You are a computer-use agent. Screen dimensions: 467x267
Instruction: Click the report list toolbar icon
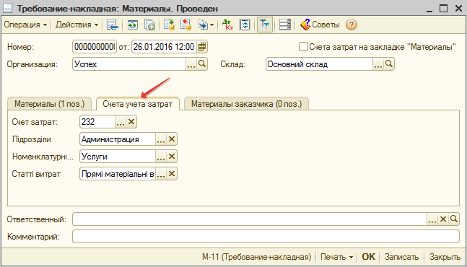pyautogui.click(x=245, y=25)
